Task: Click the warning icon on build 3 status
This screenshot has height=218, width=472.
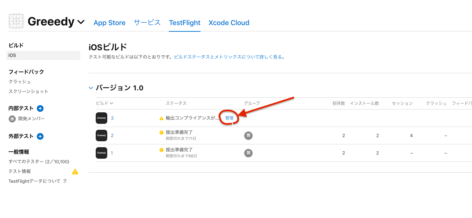Action: pyautogui.click(x=161, y=118)
